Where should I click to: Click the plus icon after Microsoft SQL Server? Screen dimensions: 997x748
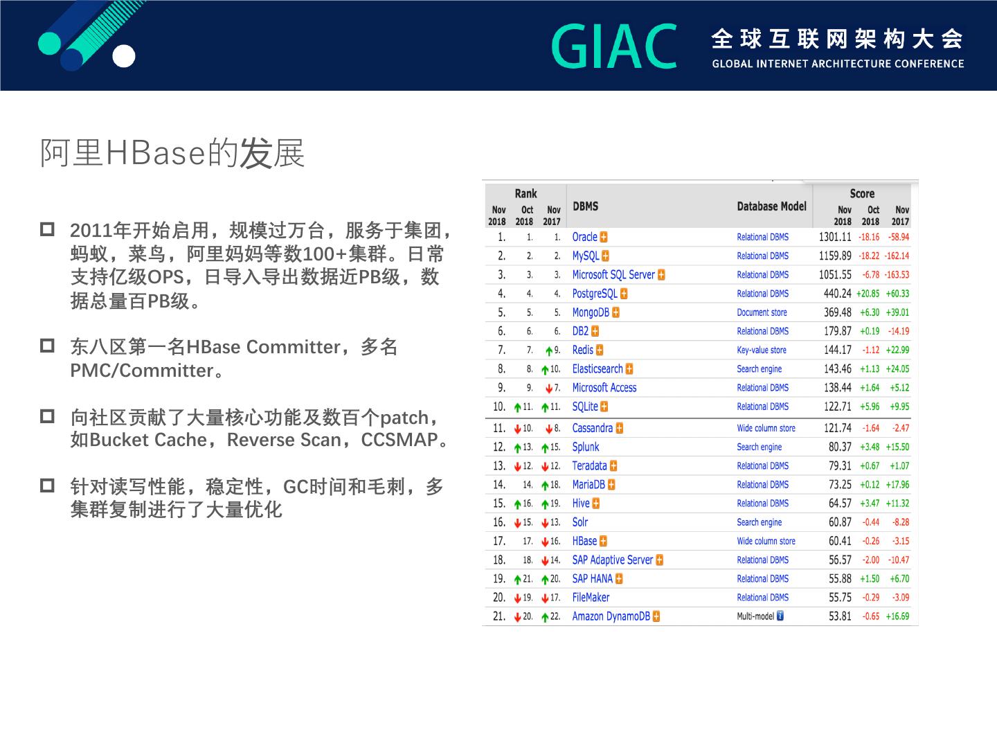pyautogui.click(x=661, y=275)
